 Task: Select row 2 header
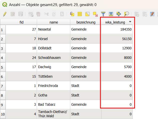[x=3, y=39]
